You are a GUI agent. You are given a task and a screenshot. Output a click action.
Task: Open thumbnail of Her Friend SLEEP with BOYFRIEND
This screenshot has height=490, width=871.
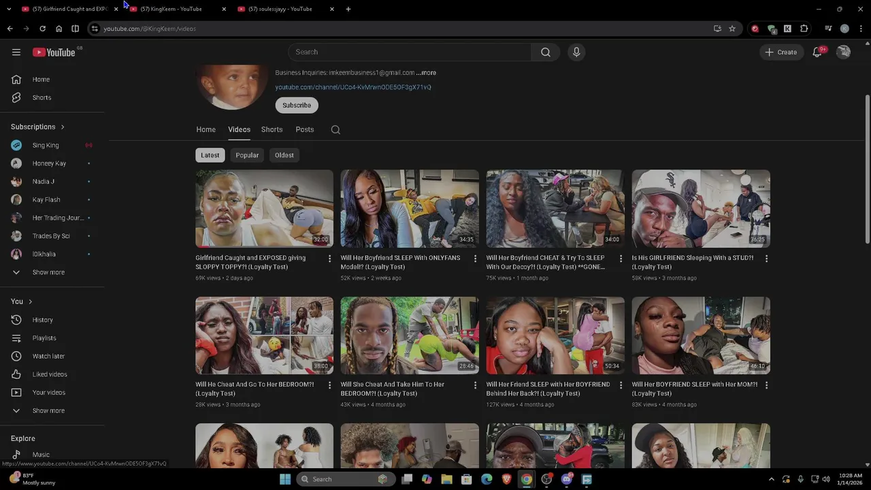555,336
